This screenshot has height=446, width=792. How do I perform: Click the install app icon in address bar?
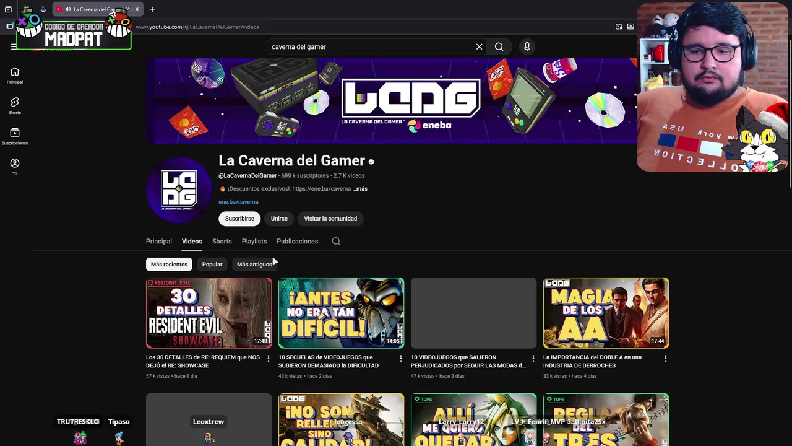point(631,27)
